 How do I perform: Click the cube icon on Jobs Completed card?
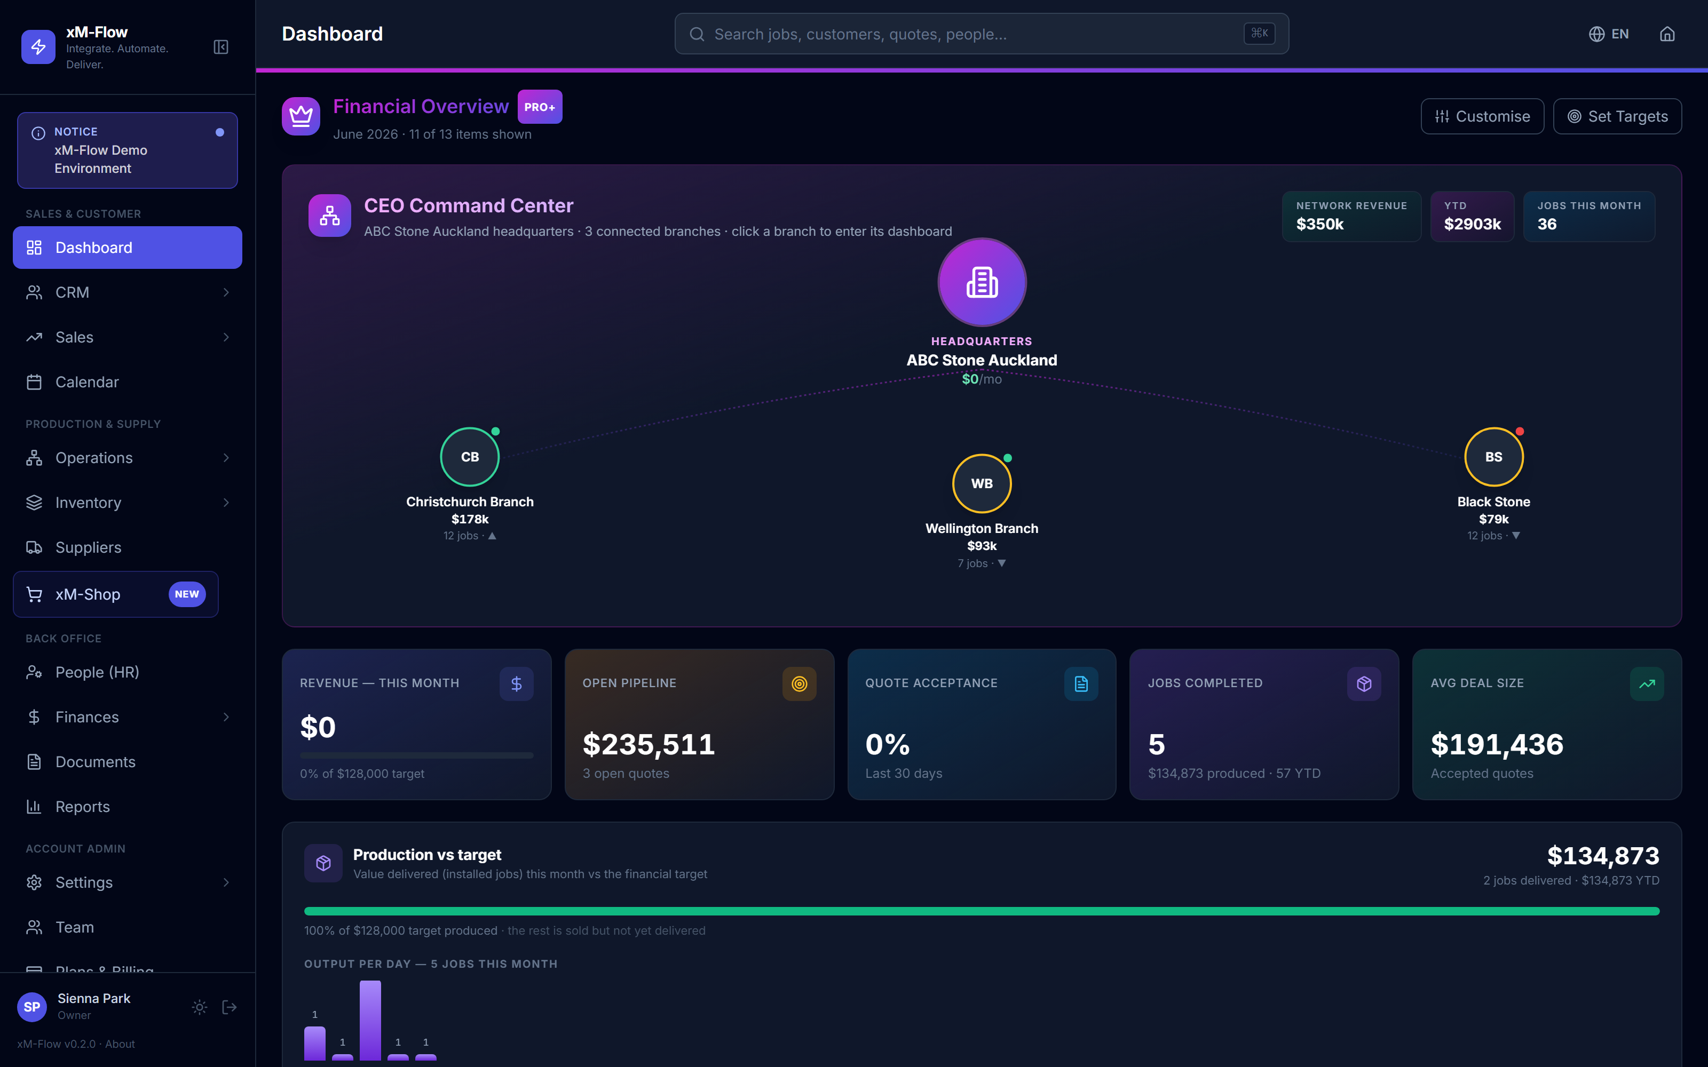pyautogui.click(x=1364, y=684)
